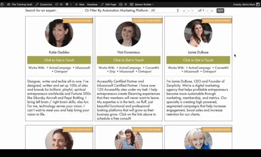The image size is (261, 157).
Task: Click Edit Page in the admin bar
Action: [109, 5]
